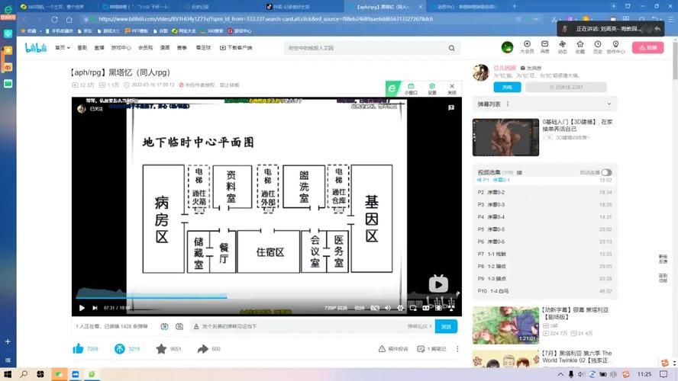
Task: Open the notes for this video
Action: [x=431, y=349]
